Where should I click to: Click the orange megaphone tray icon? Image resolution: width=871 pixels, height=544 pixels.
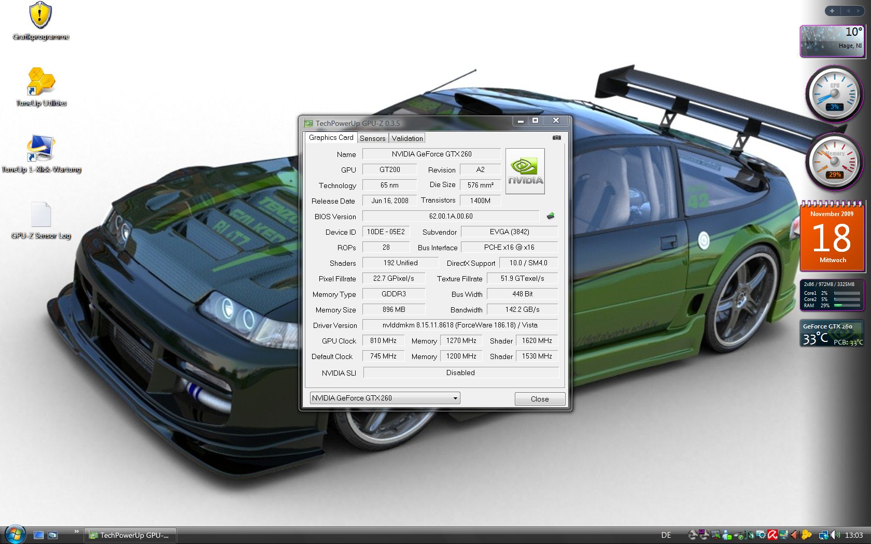point(795,535)
